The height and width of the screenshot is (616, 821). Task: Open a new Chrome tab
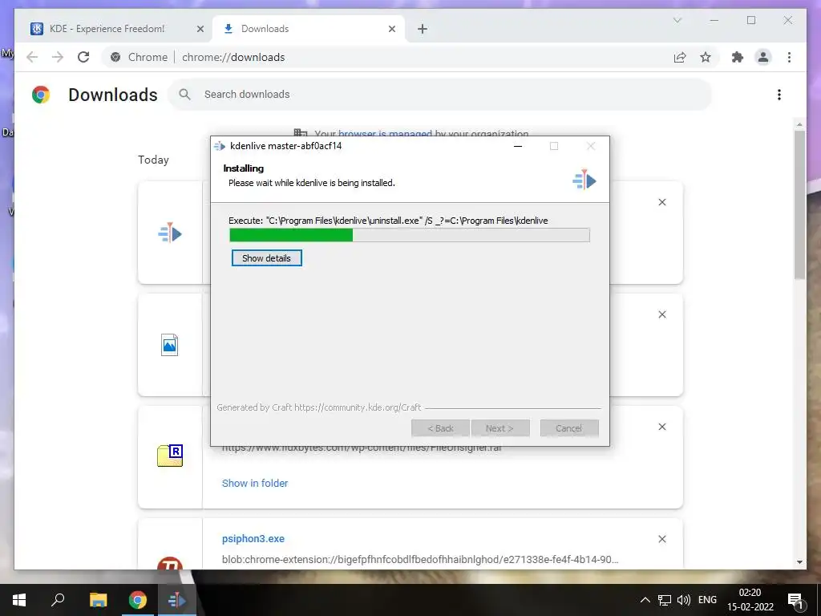click(423, 29)
